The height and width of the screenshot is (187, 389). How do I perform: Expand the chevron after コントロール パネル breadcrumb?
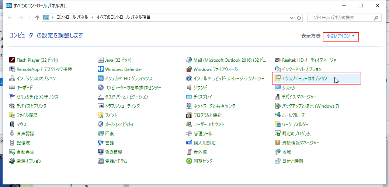click(x=92, y=17)
